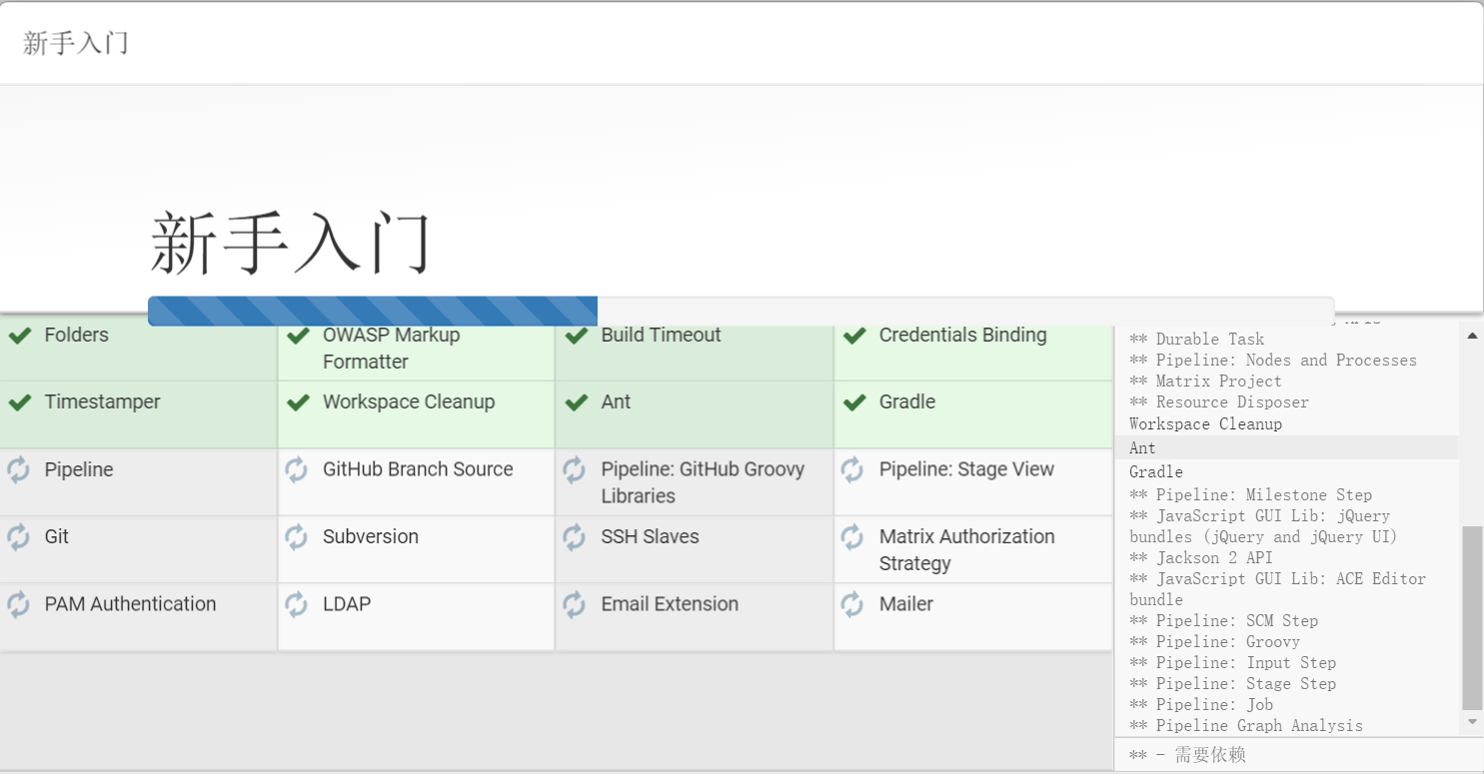Click the installation progress bar
Image resolution: width=1484 pixels, height=774 pixels.
741,311
